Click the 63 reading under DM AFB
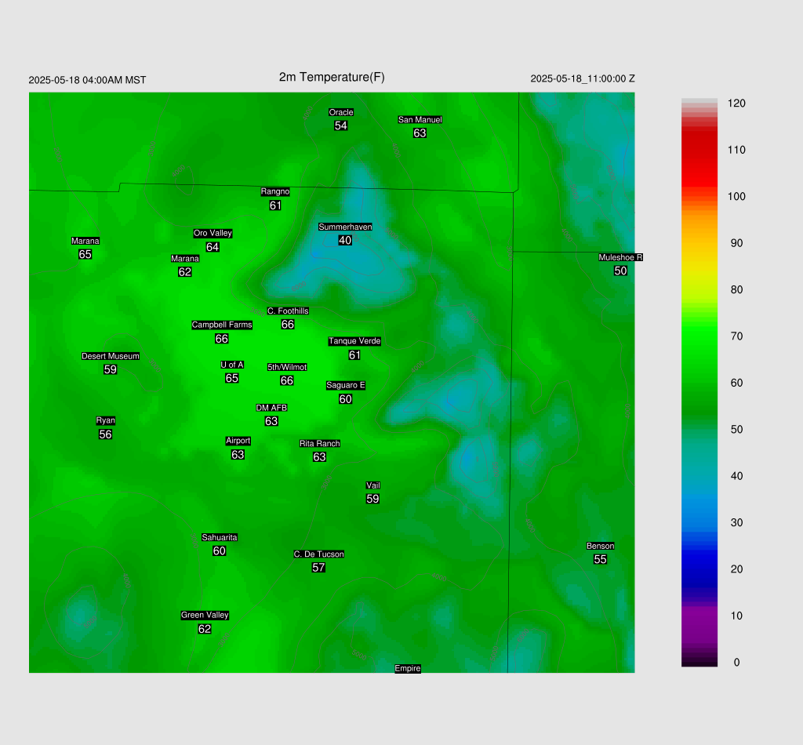The image size is (803, 745). click(271, 421)
